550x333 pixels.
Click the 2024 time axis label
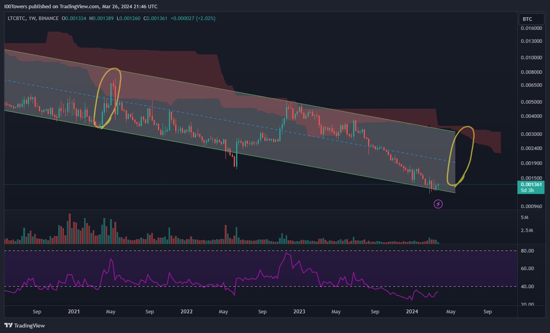[x=412, y=312]
